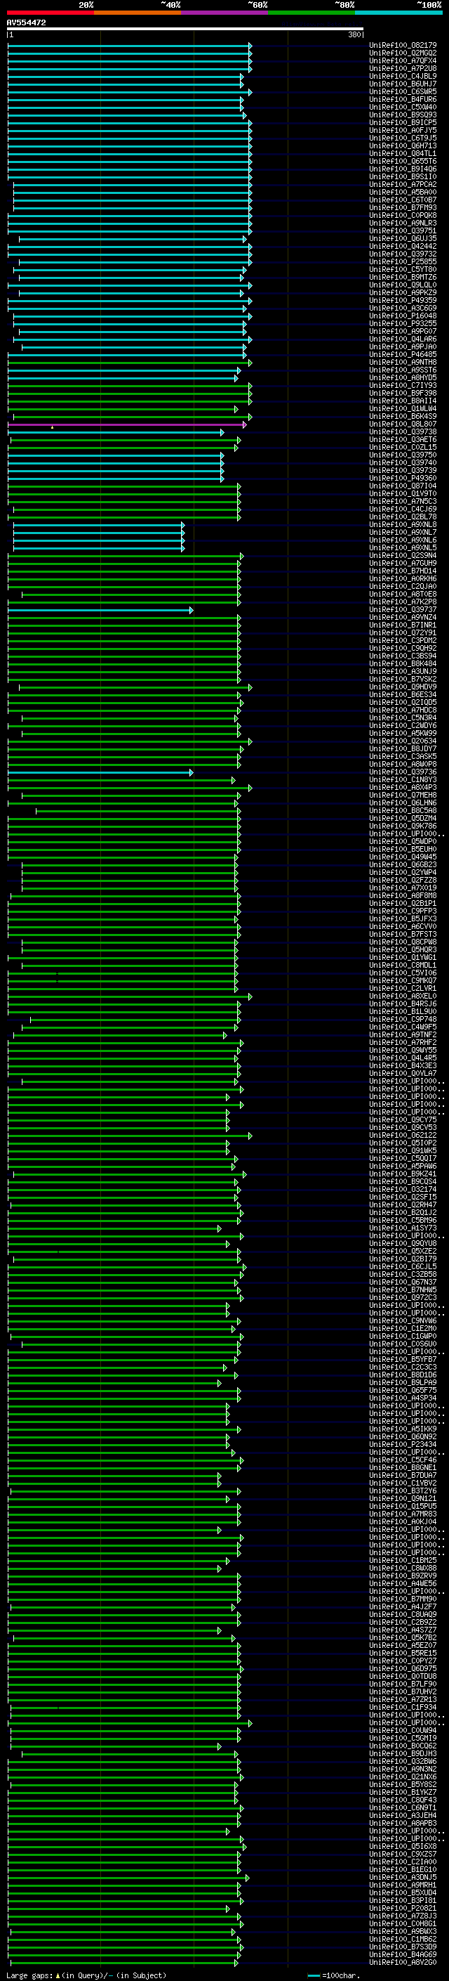This screenshot has height=1981, width=449.
Task: Select hit label UniRef100_P49359
Action: click(x=403, y=301)
